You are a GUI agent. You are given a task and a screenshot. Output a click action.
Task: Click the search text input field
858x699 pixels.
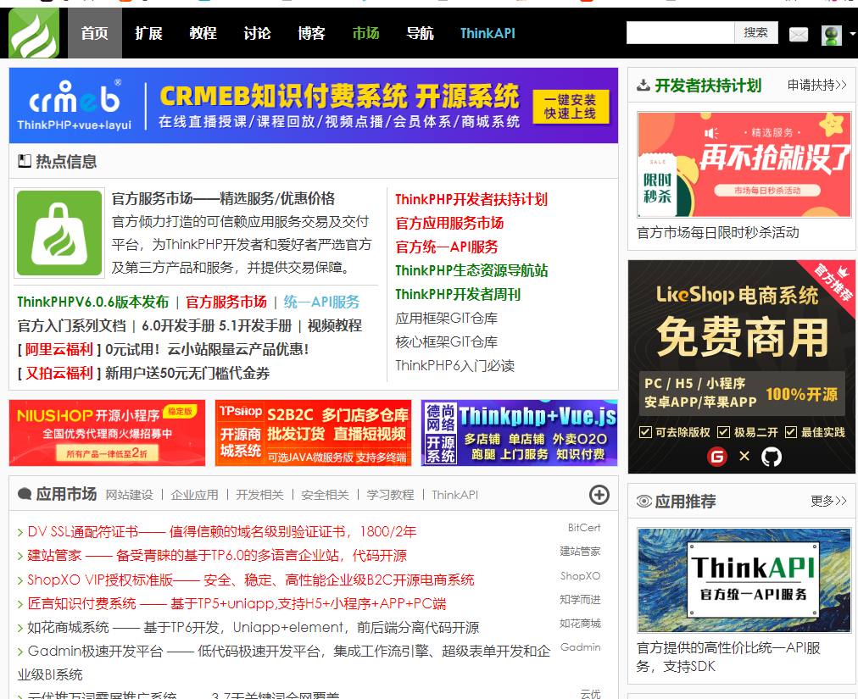click(680, 33)
